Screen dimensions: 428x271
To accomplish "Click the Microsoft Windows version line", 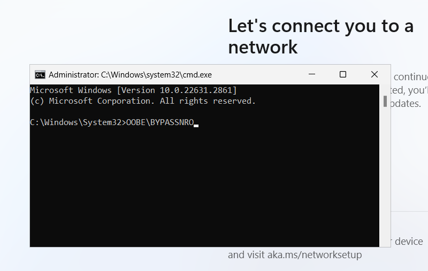I will (133, 90).
